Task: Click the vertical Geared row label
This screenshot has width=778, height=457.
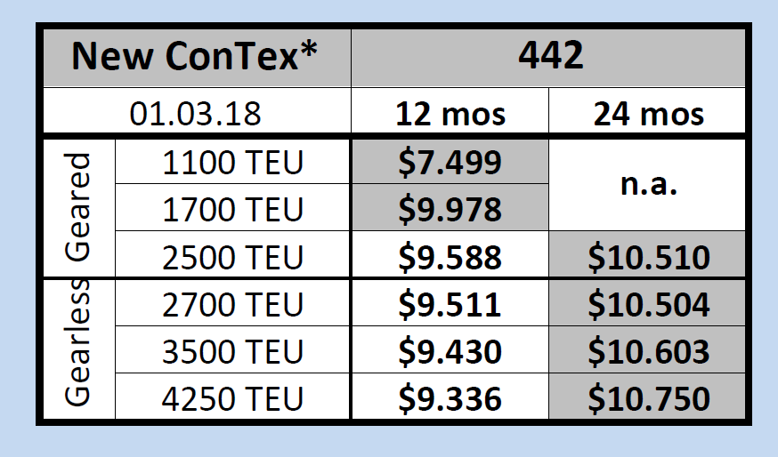Action: pyautogui.click(x=78, y=207)
